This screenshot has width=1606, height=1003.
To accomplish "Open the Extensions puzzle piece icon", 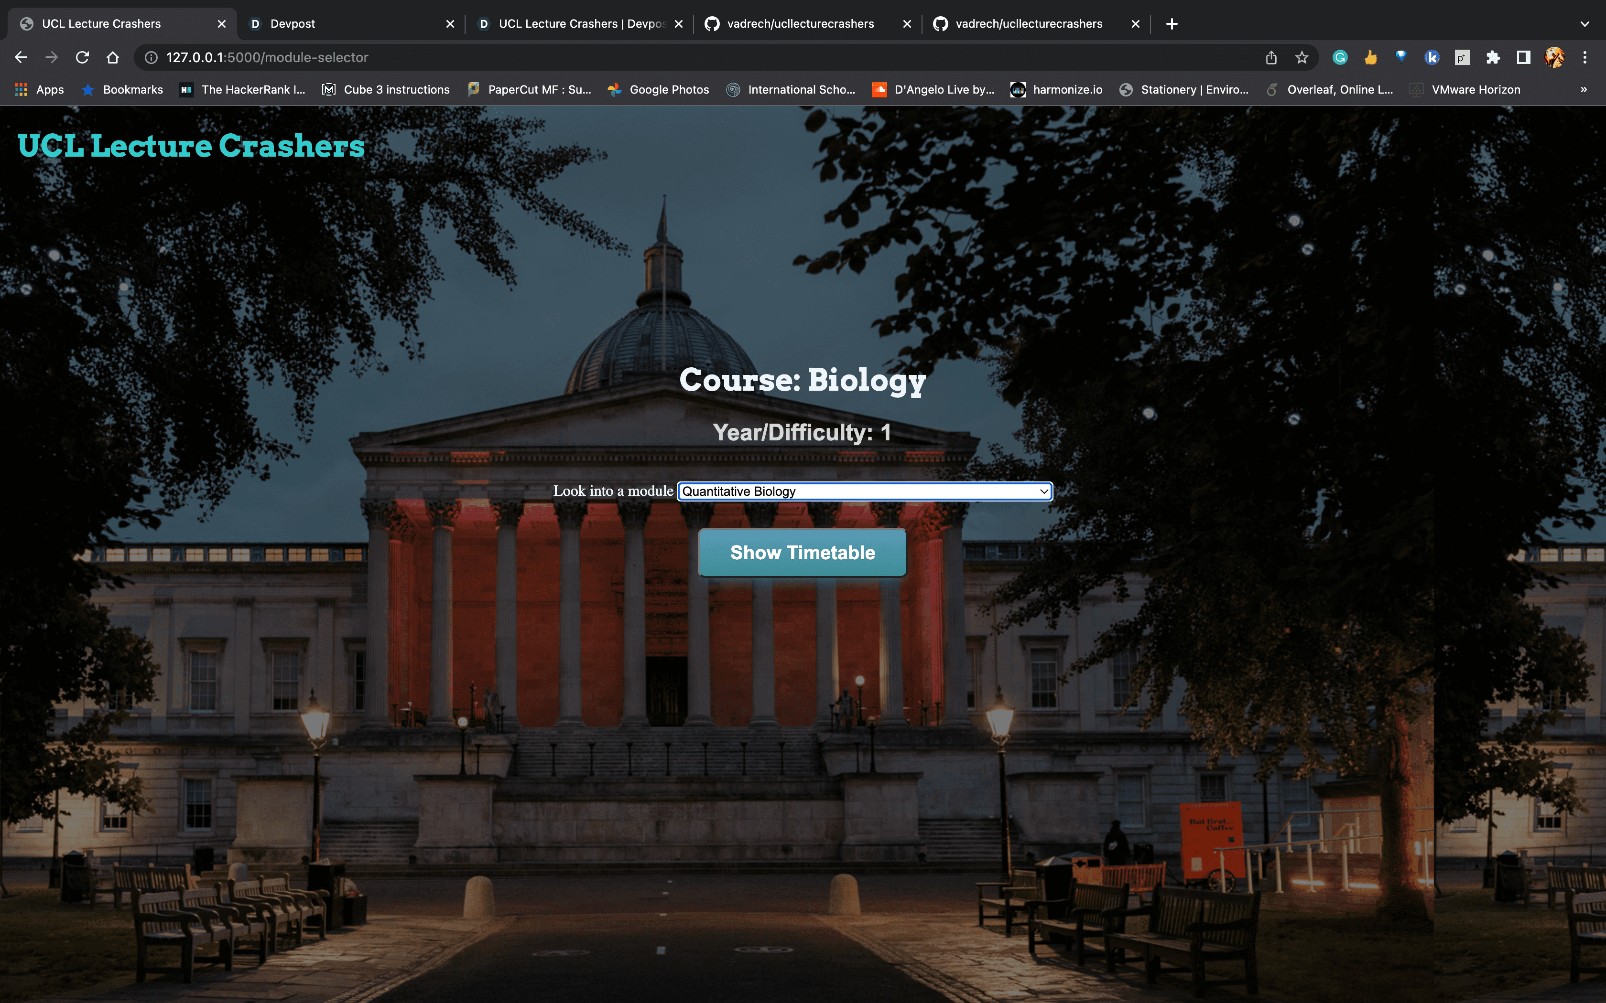I will coord(1493,58).
